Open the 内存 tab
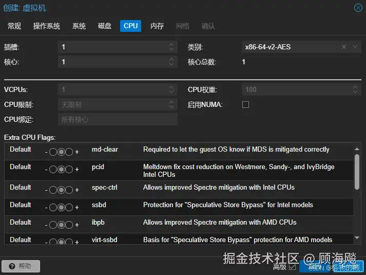Viewport: 366px width, 275px height. pyautogui.click(x=157, y=26)
